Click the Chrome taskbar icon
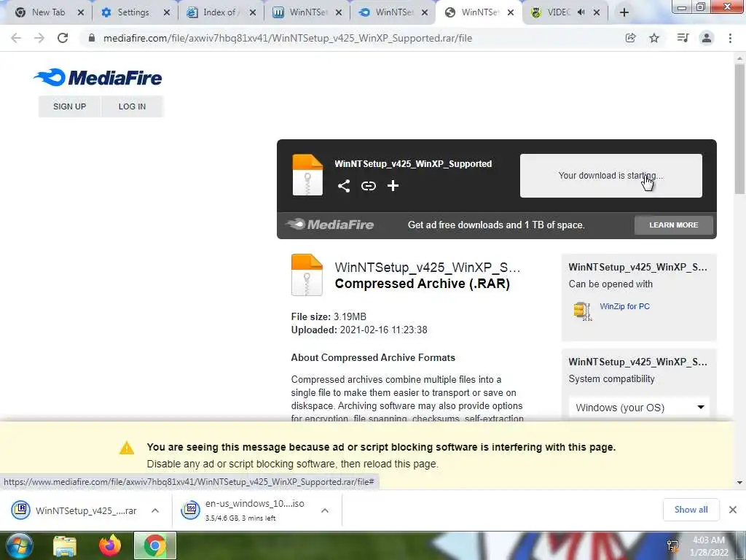746x560 pixels. pyautogui.click(x=154, y=545)
